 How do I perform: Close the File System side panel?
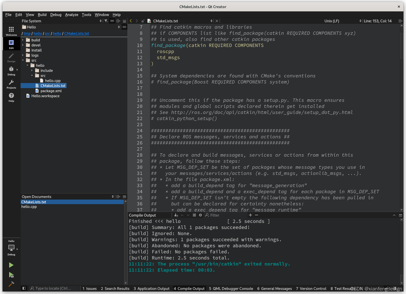[124, 21]
